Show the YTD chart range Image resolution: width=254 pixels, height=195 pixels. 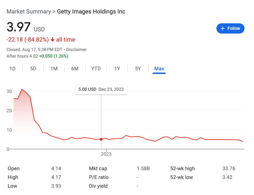96,69
